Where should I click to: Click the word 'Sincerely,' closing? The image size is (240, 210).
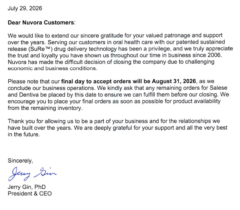point(20,161)
